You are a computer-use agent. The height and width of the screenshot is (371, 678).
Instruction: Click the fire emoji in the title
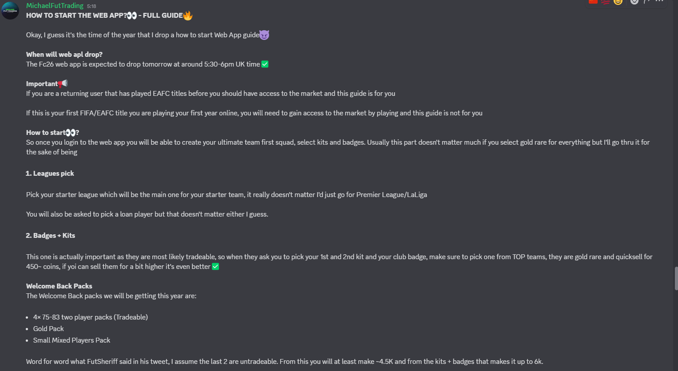pos(188,16)
